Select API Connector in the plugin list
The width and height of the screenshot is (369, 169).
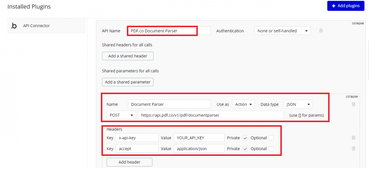tap(36, 26)
